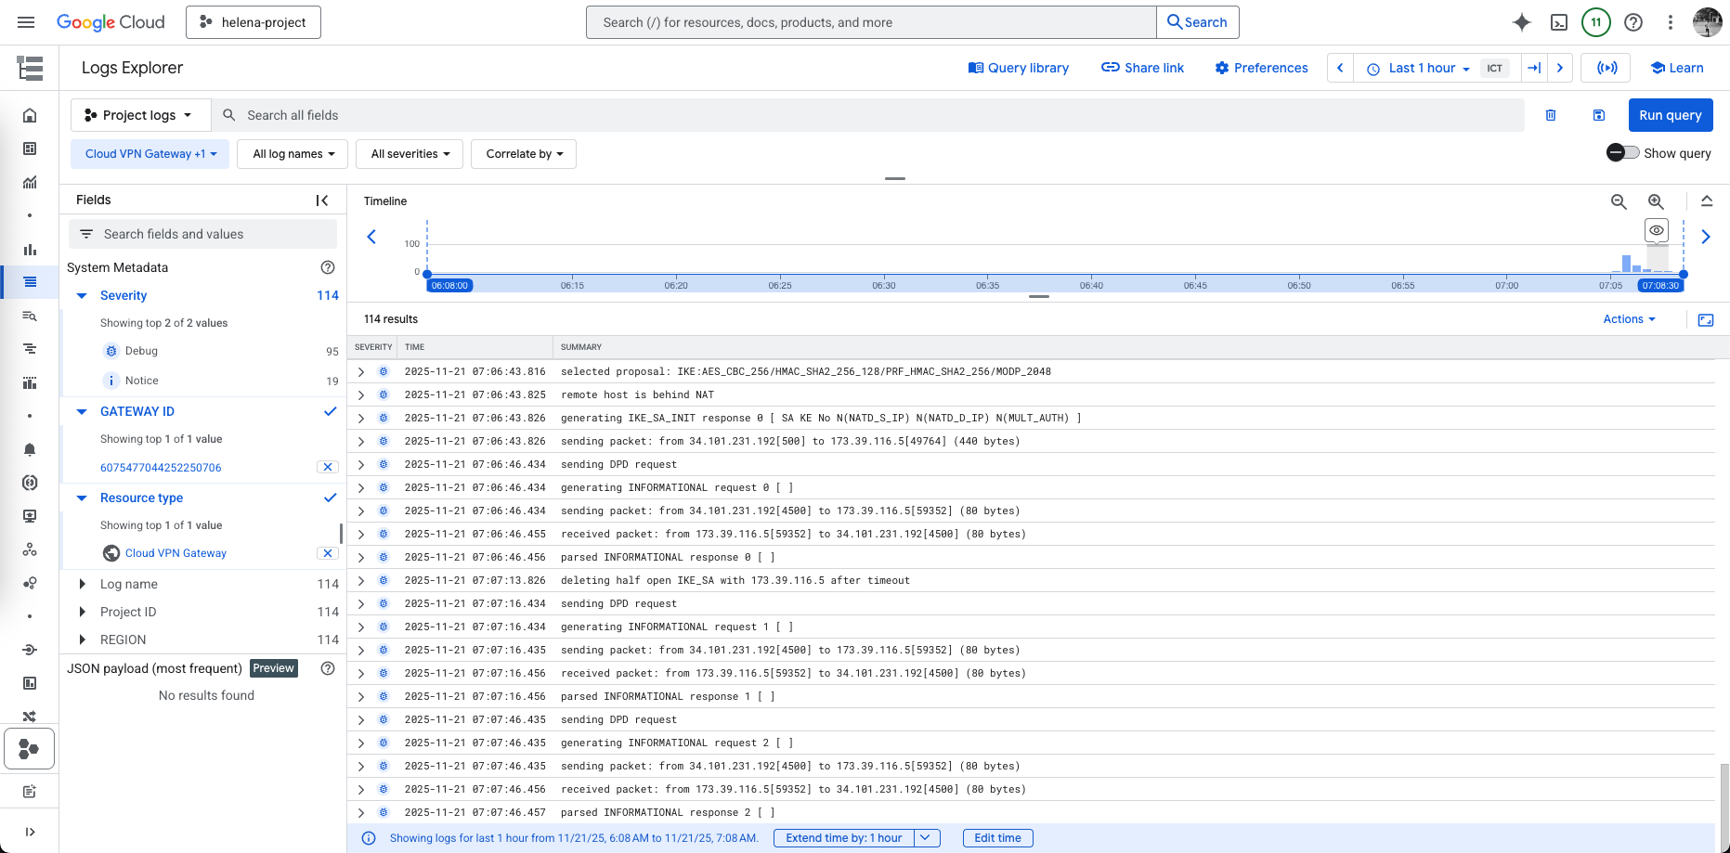The image size is (1730, 853).
Task: Clear query with trash icon
Action: pos(1551,115)
